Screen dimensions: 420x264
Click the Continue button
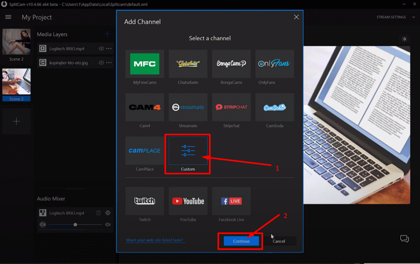click(x=241, y=241)
